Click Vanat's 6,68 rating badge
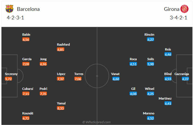The image size is (193, 125). 116,79
